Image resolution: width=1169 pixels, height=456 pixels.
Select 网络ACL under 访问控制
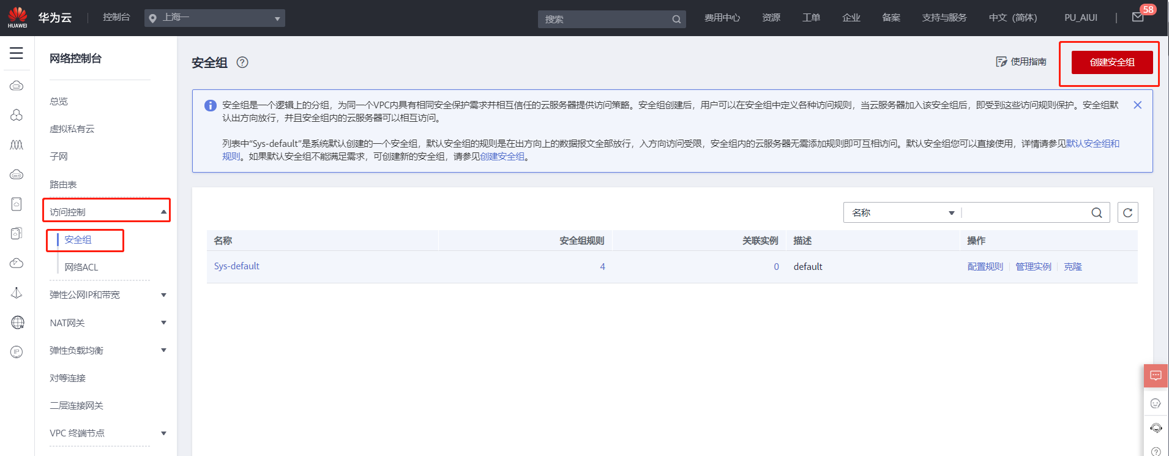(x=81, y=267)
